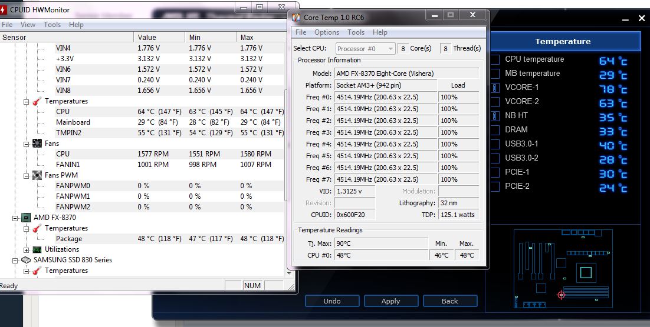Click the thermometer icon under SAMSUNG SSD

(37, 271)
